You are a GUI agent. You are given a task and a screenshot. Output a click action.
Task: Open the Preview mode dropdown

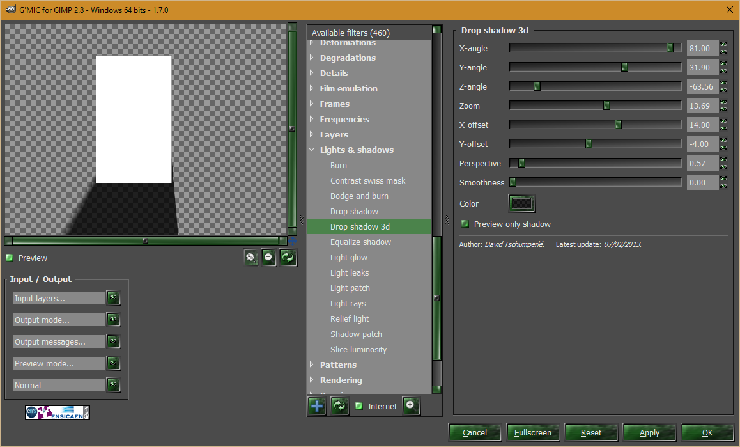(113, 363)
